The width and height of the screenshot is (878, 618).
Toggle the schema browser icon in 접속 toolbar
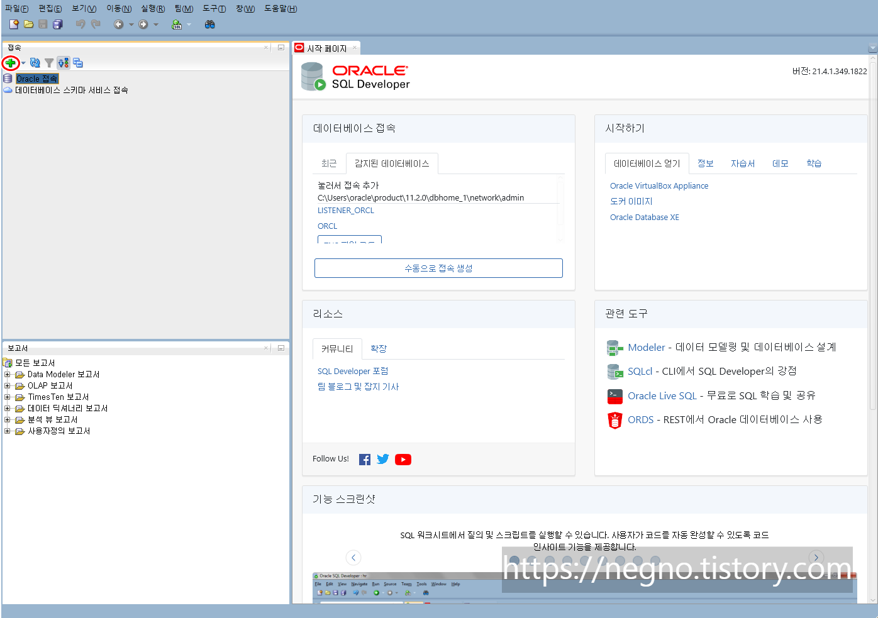coord(64,63)
